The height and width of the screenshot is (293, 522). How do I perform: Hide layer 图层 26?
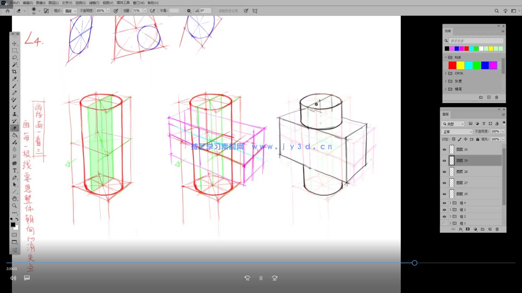click(x=444, y=149)
